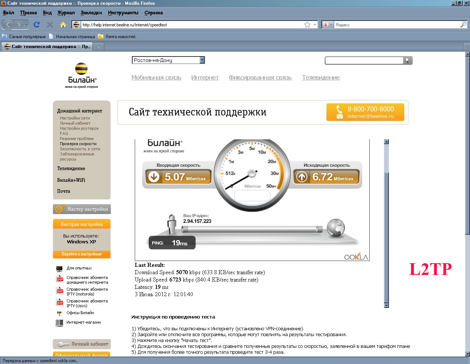Click the upload arrow icon in Исходящая скорость
470x364 pixels.
302,177
